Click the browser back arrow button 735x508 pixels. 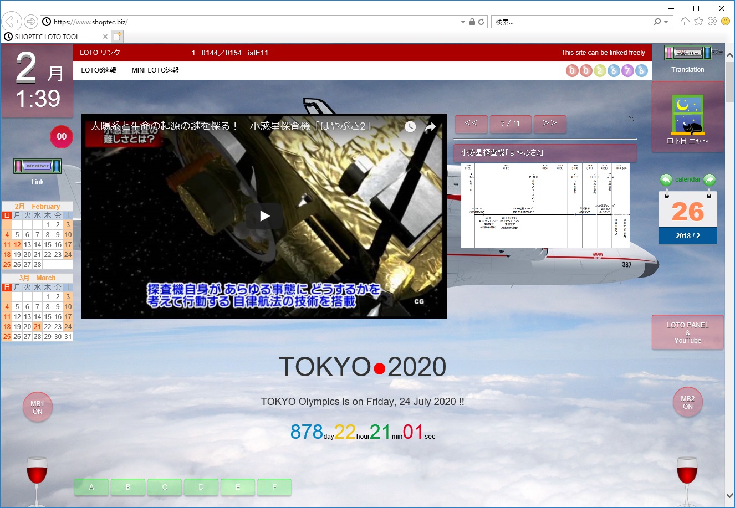pyautogui.click(x=11, y=22)
